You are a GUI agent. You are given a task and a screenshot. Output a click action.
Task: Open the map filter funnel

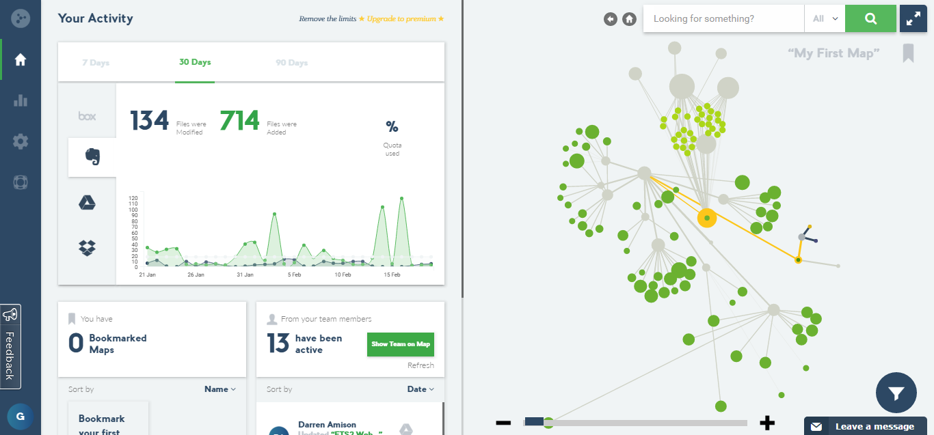pos(896,393)
